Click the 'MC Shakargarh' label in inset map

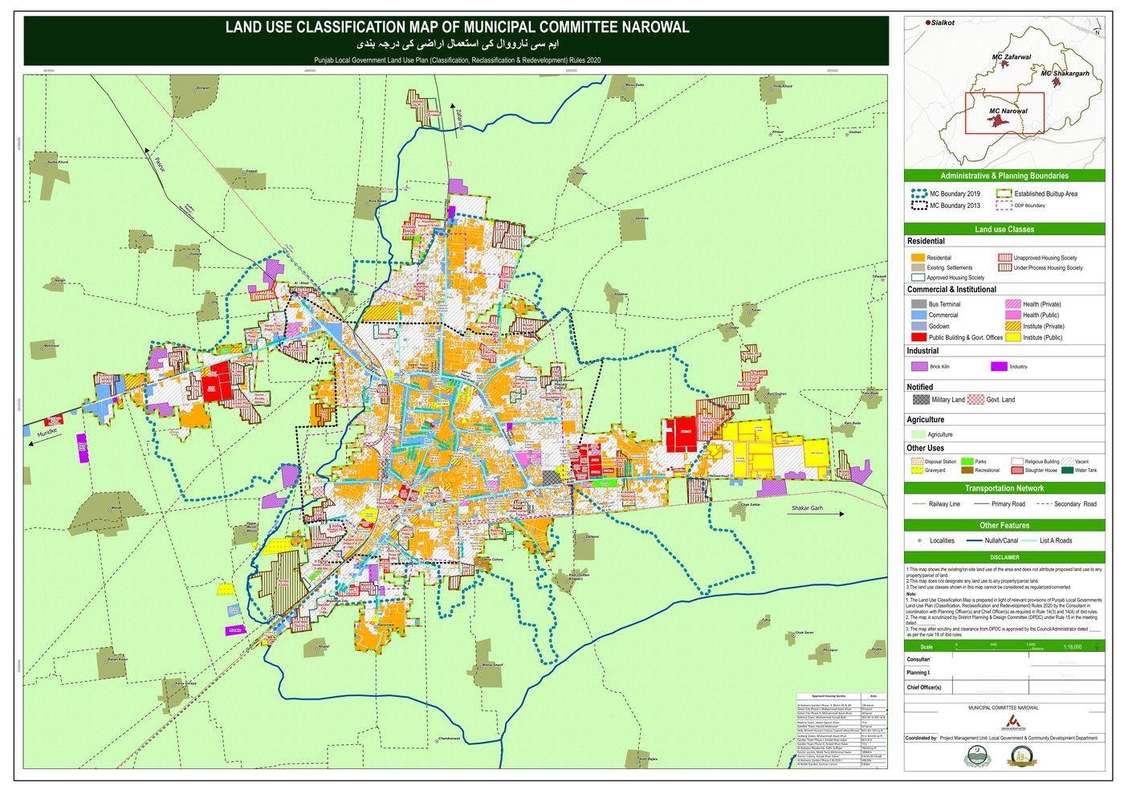[1065, 73]
